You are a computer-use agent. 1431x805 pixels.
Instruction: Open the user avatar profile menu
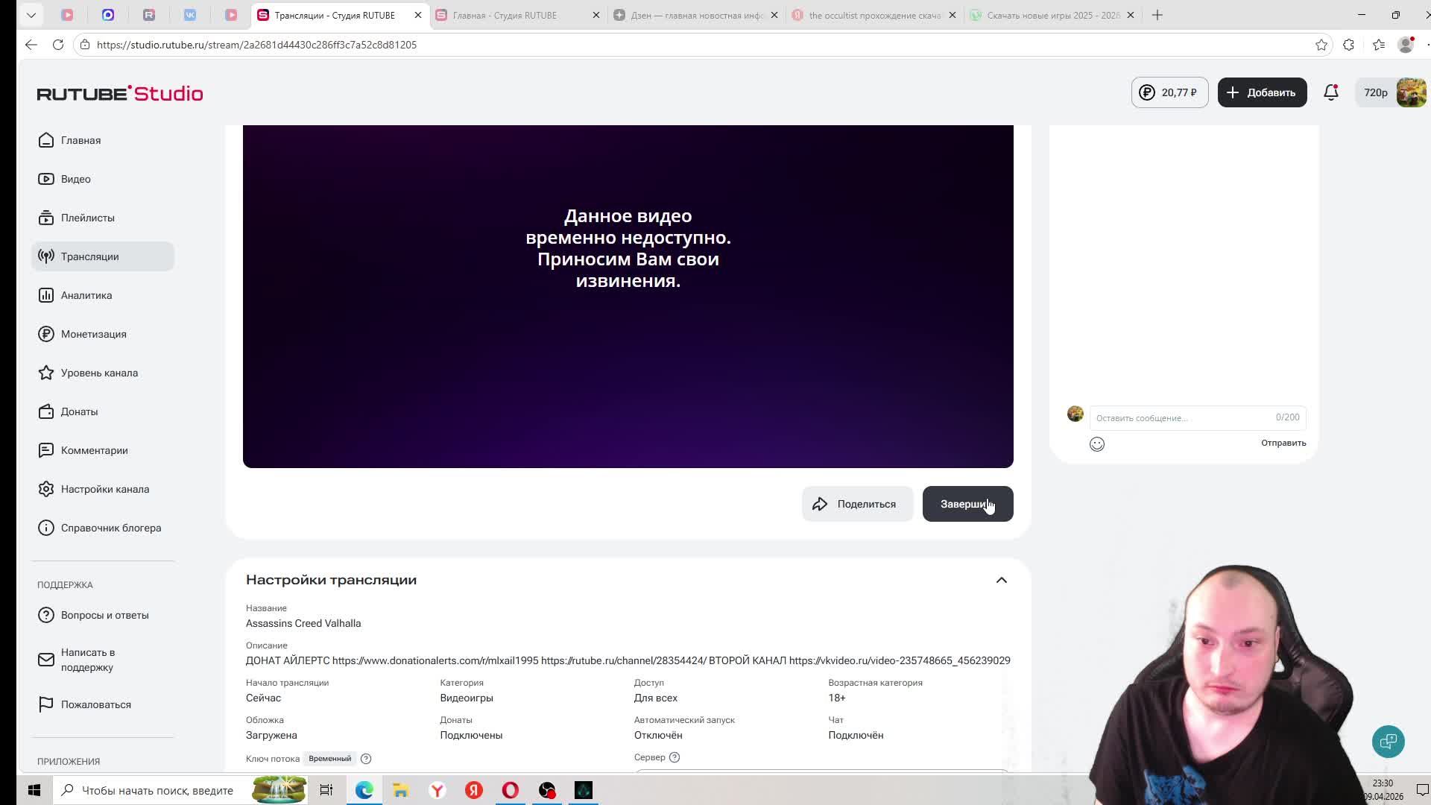coord(1411,92)
